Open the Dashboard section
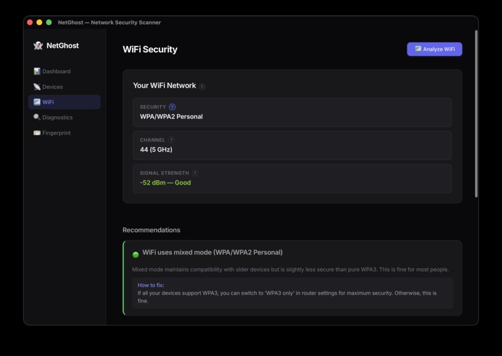The image size is (502, 356). [x=64, y=71]
